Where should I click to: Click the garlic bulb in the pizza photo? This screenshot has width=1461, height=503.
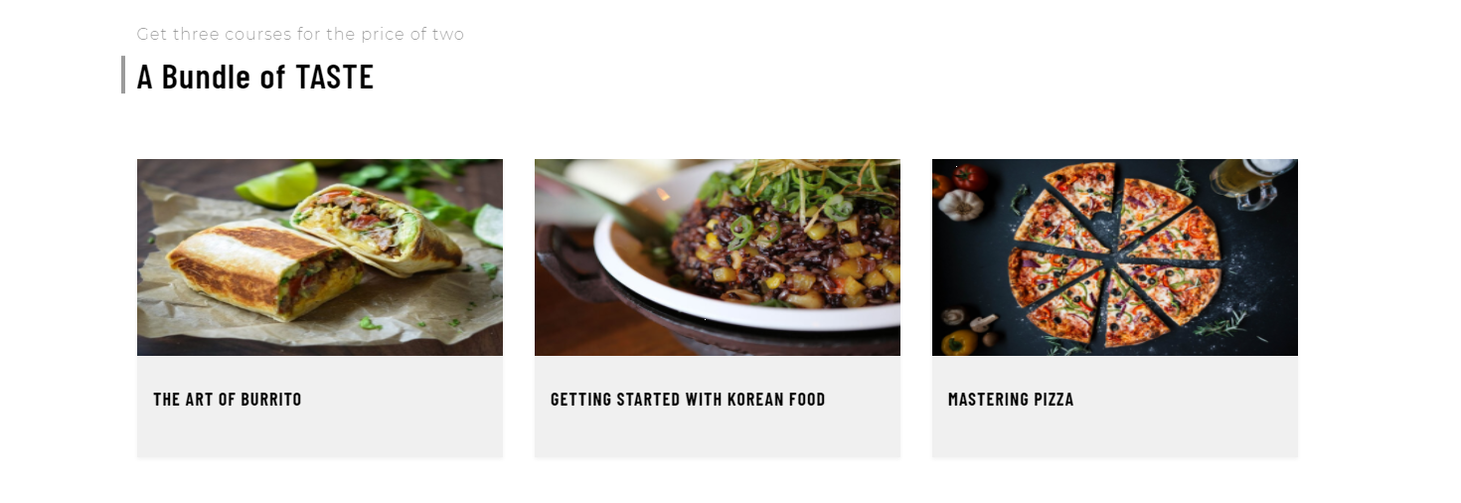(x=960, y=205)
